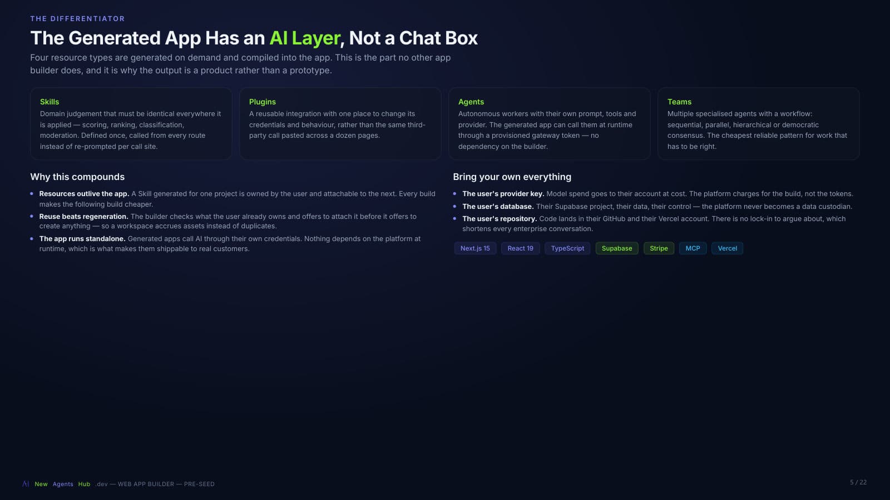Click 'THE DIFFERENTIATOR' label
Image resolution: width=890 pixels, height=500 pixels.
[77, 18]
